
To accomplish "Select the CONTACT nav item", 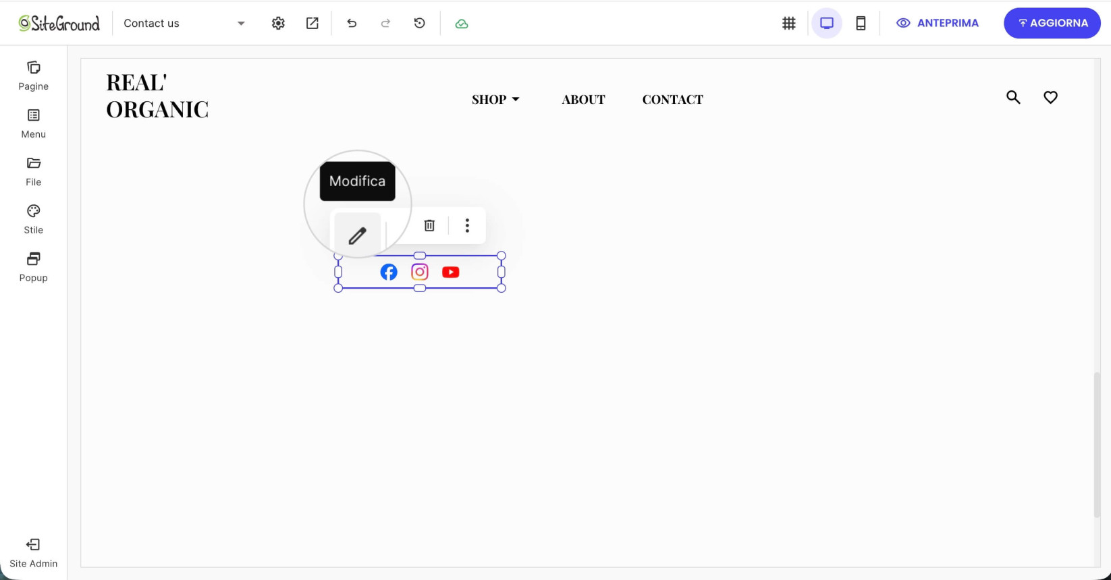I will (672, 99).
